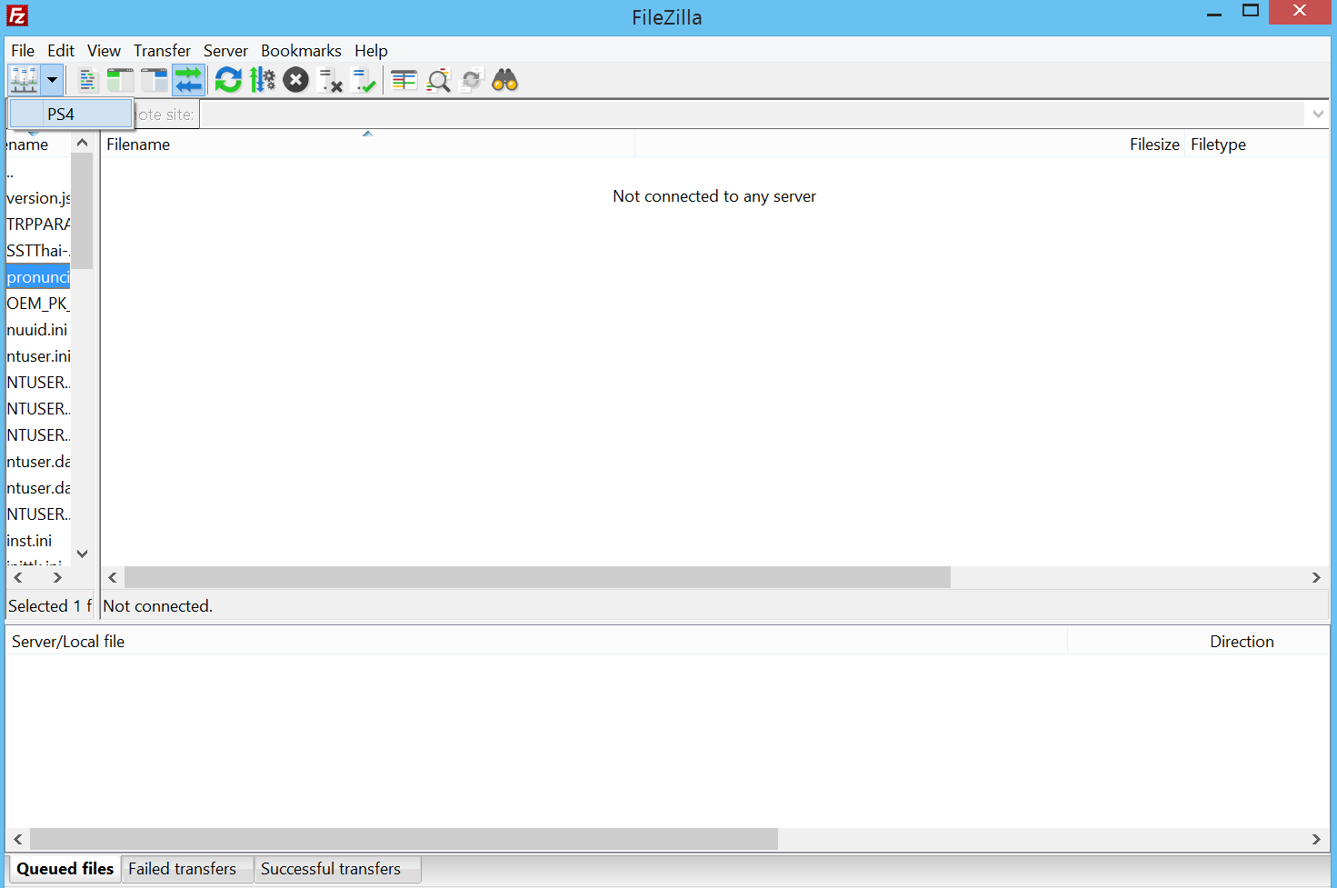
Task: Click the Disconnect from server icon
Action: [330, 80]
